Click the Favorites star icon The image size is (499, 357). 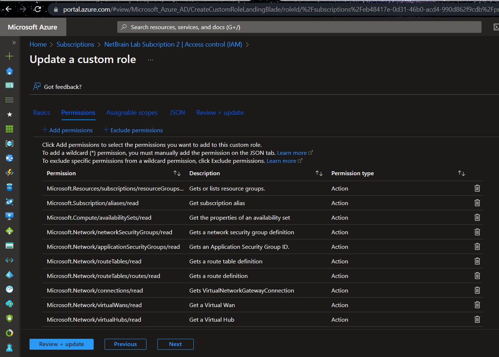coord(9,114)
